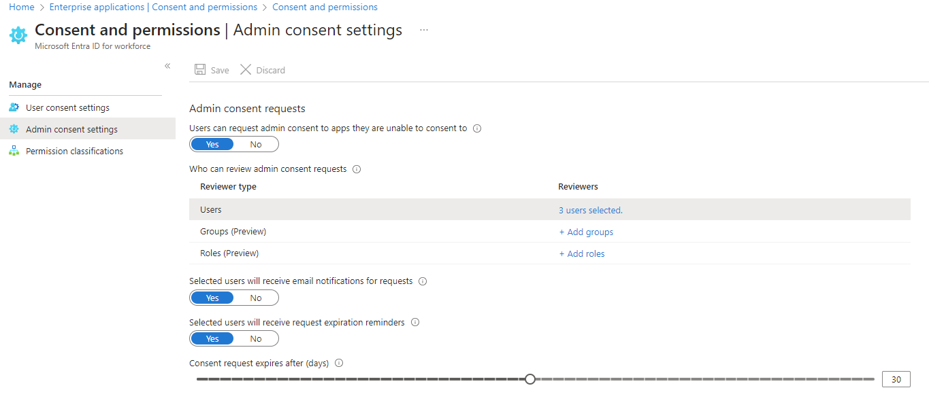Open User consent settings page
This screenshot has width=929, height=407.
tap(67, 107)
